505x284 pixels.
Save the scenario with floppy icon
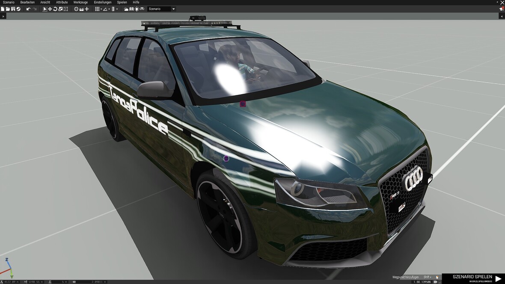13,9
